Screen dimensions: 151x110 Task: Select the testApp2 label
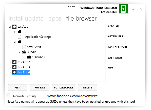(x=24, y=62)
